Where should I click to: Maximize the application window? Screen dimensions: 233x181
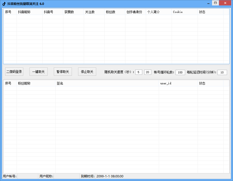coord(215,3)
